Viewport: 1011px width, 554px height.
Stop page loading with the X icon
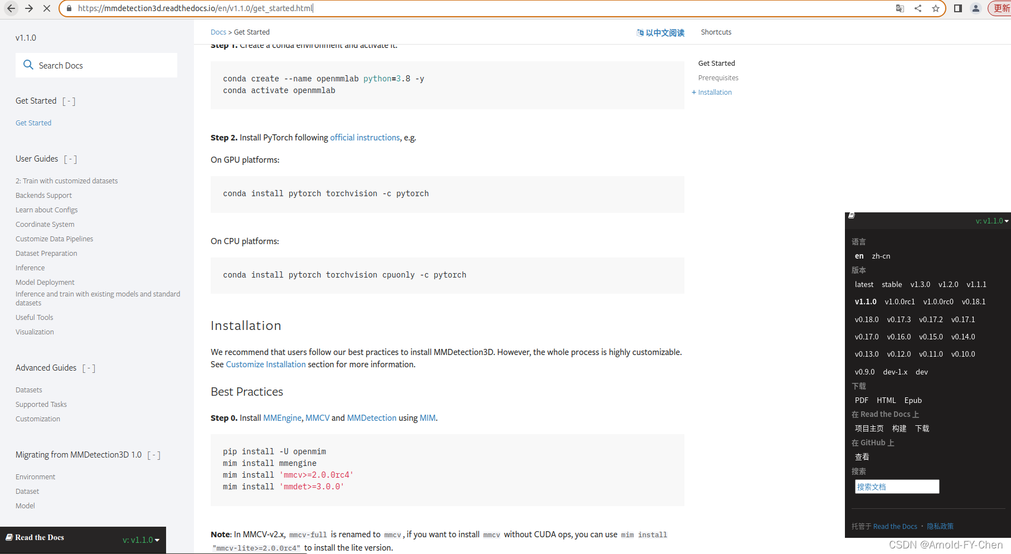pos(47,8)
